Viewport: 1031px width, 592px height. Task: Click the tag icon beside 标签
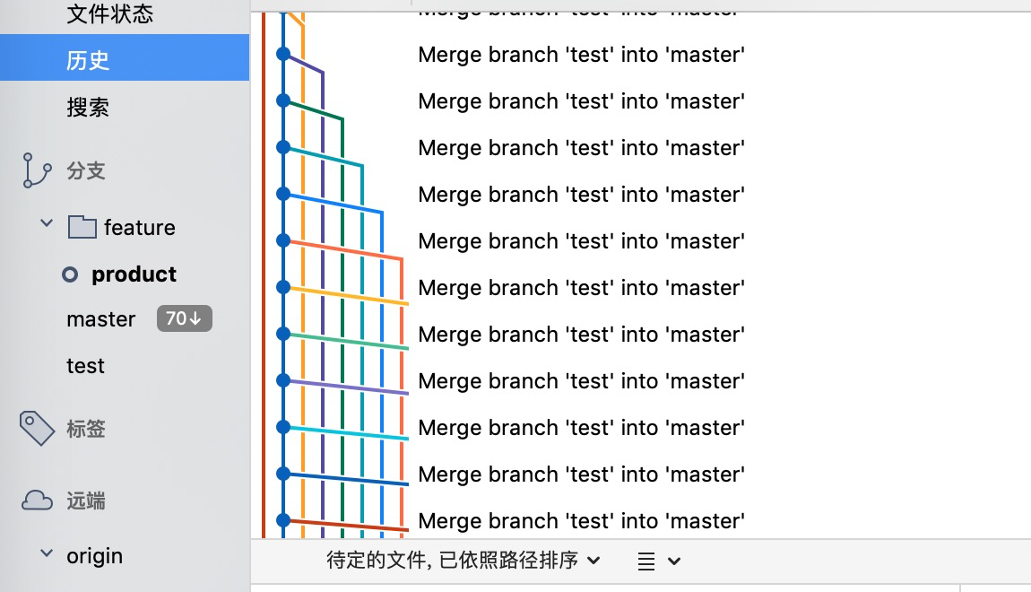pyautogui.click(x=37, y=429)
